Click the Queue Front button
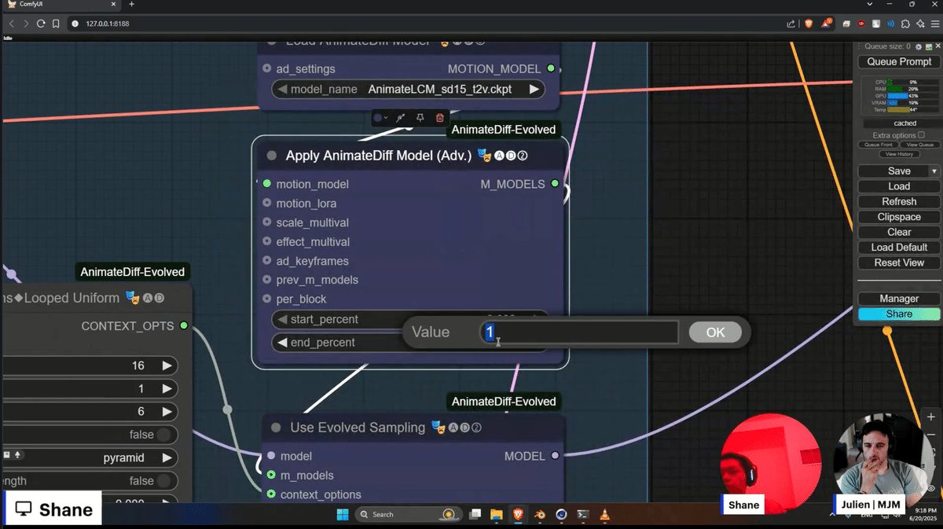Viewport: 943px width, 529px height. (878, 145)
